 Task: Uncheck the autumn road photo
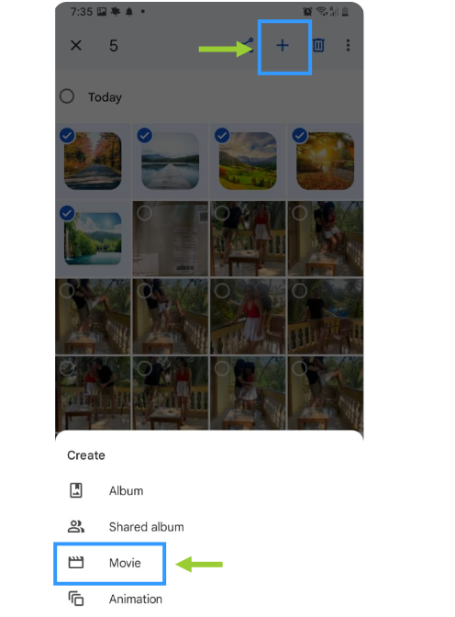(67, 135)
